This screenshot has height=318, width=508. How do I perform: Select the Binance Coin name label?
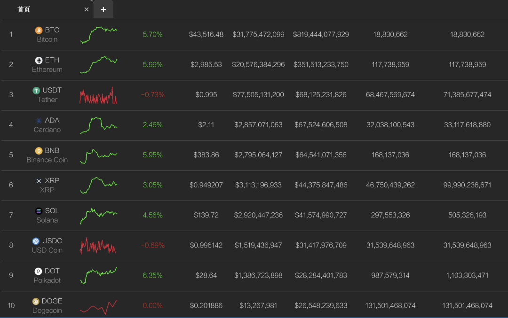click(47, 160)
